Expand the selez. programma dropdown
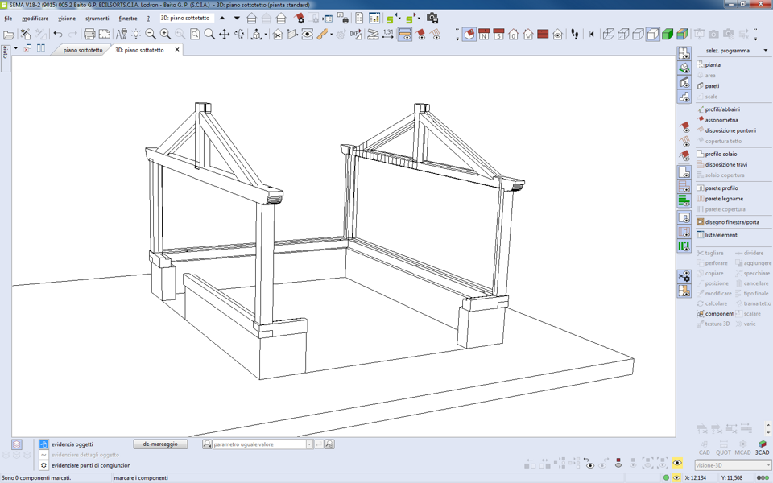Image resolution: width=773 pixels, height=483 pixels. (765, 51)
